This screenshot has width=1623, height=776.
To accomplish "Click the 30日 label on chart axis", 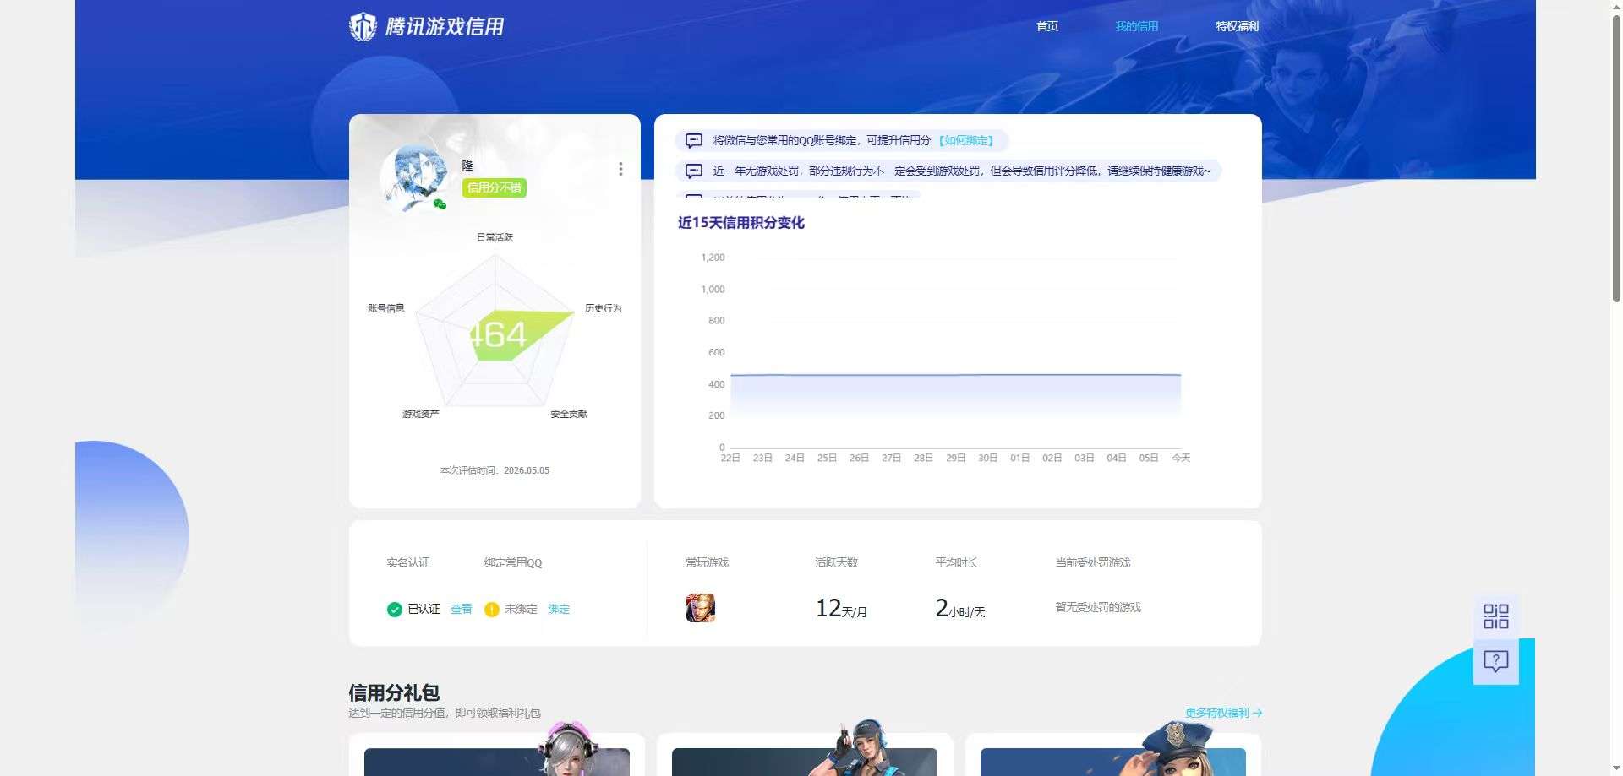I will pos(988,458).
